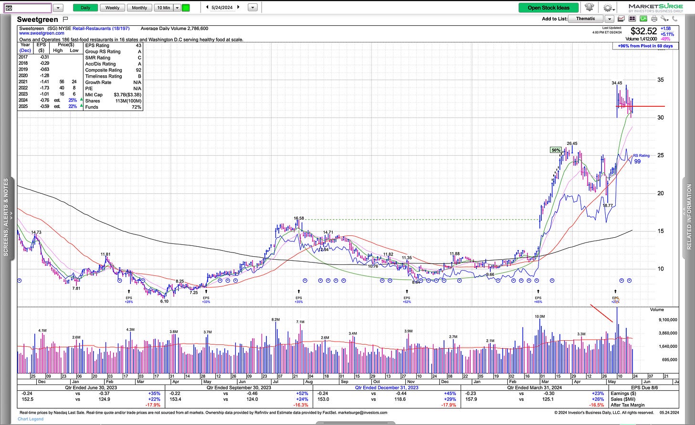This screenshot has width=695, height=425.
Task: Click the Open Stock Ideas button
Action: (548, 8)
